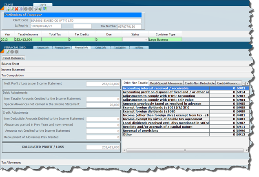
Task: Expand the Balance Sheet section
Action: pos(10,64)
